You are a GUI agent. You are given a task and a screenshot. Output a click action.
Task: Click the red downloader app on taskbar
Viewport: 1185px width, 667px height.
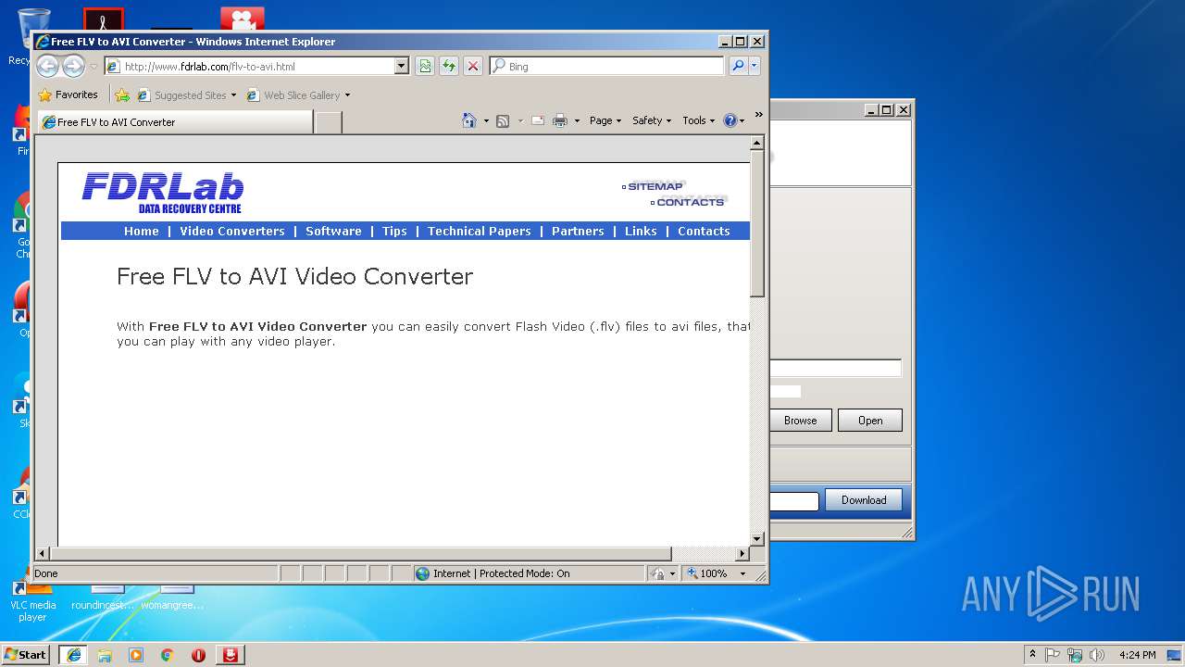[x=231, y=655]
